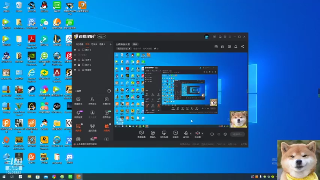Open the 房管助手 moderator tool
This screenshot has height=180, width=320.
pyautogui.click(x=92, y=101)
